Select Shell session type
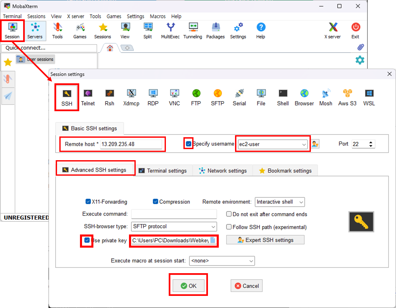Image resolution: width=396 pixels, height=308 pixels. [x=283, y=98]
